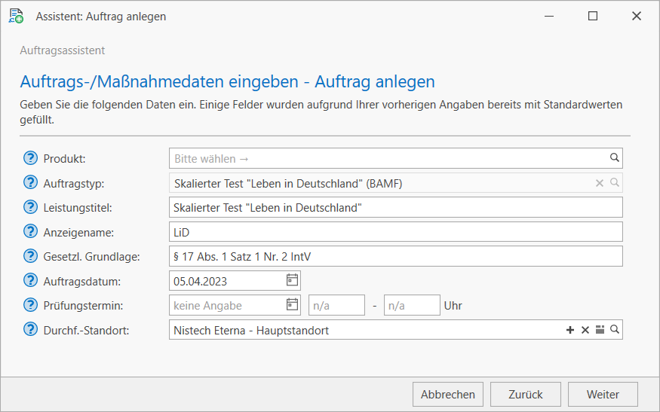Click the search icon in the Produkt field
The width and height of the screenshot is (660, 412).
pyautogui.click(x=614, y=158)
